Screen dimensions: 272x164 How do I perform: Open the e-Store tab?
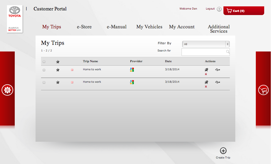point(84,27)
